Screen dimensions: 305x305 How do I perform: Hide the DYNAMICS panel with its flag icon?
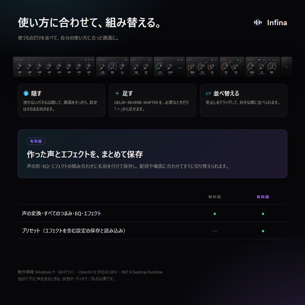tap(182, 60)
